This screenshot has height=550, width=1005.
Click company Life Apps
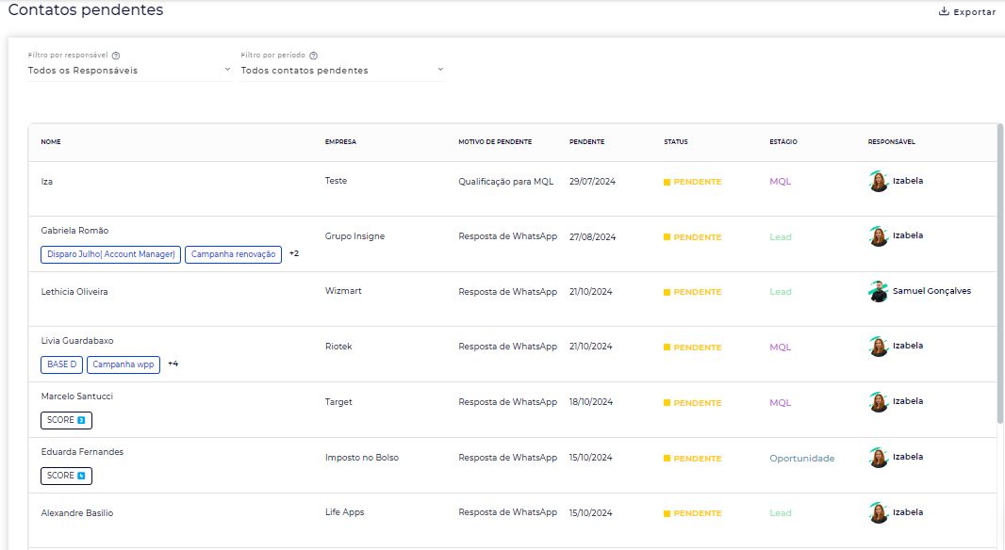344,512
